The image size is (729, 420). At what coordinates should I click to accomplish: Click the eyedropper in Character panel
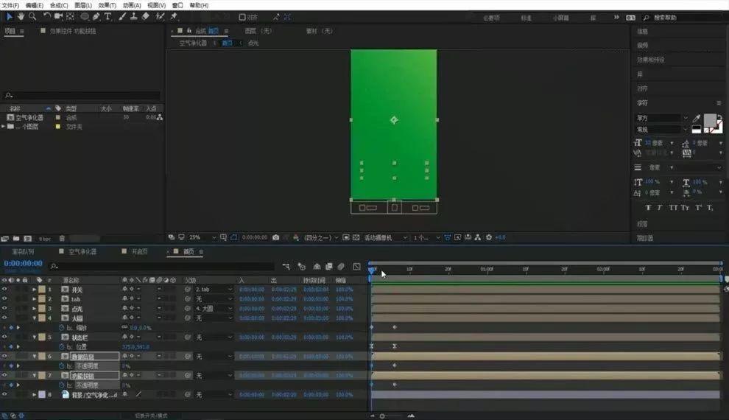point(697,118)
